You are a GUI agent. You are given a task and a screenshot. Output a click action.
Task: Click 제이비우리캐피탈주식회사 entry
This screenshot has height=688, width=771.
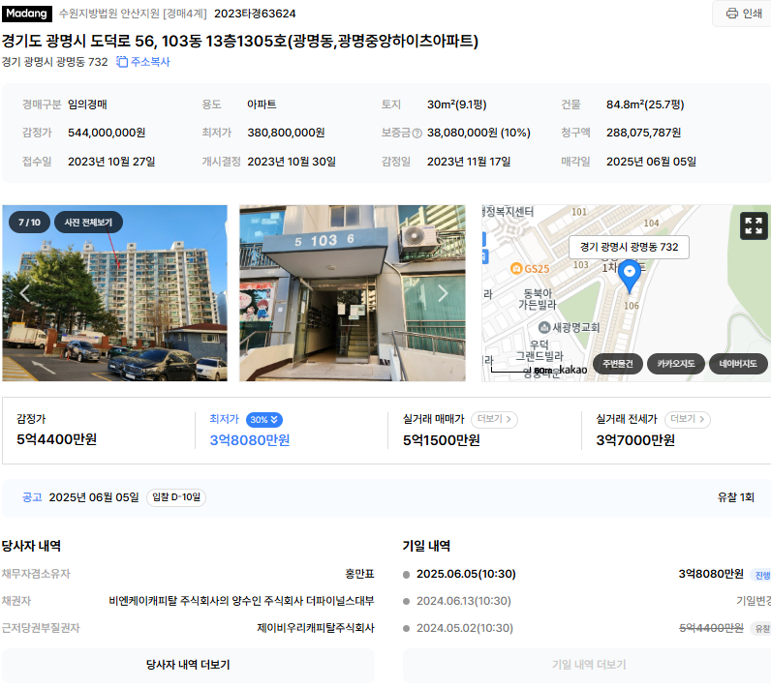tap(316, 628)
